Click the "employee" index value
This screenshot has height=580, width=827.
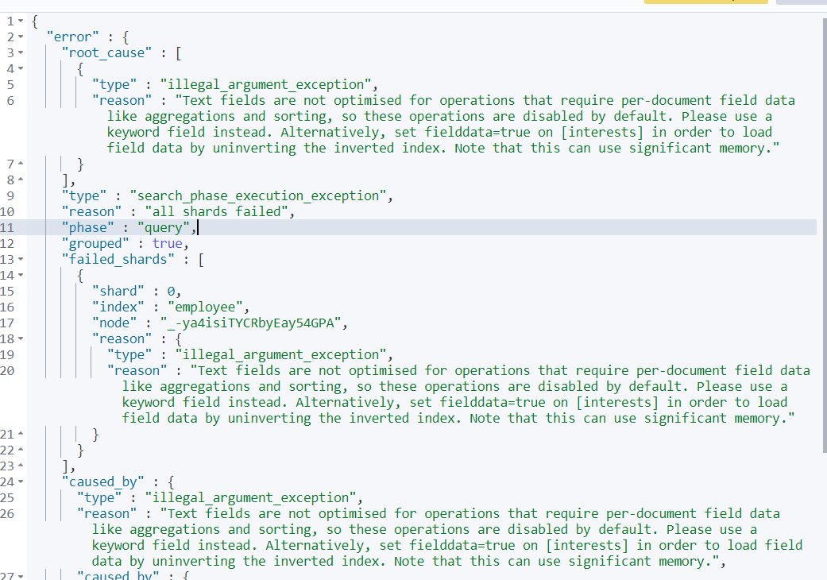pos(205,307)
